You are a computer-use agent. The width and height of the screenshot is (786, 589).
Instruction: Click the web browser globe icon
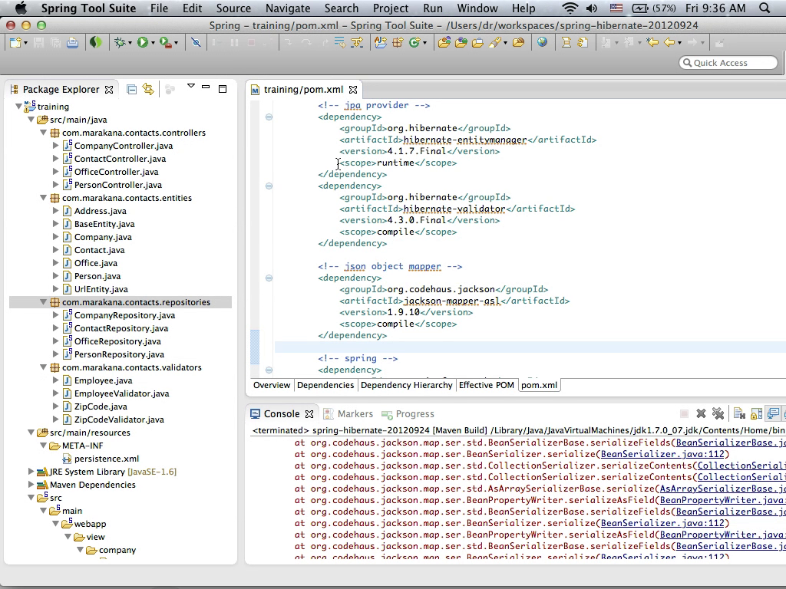[x=542, y=43]
